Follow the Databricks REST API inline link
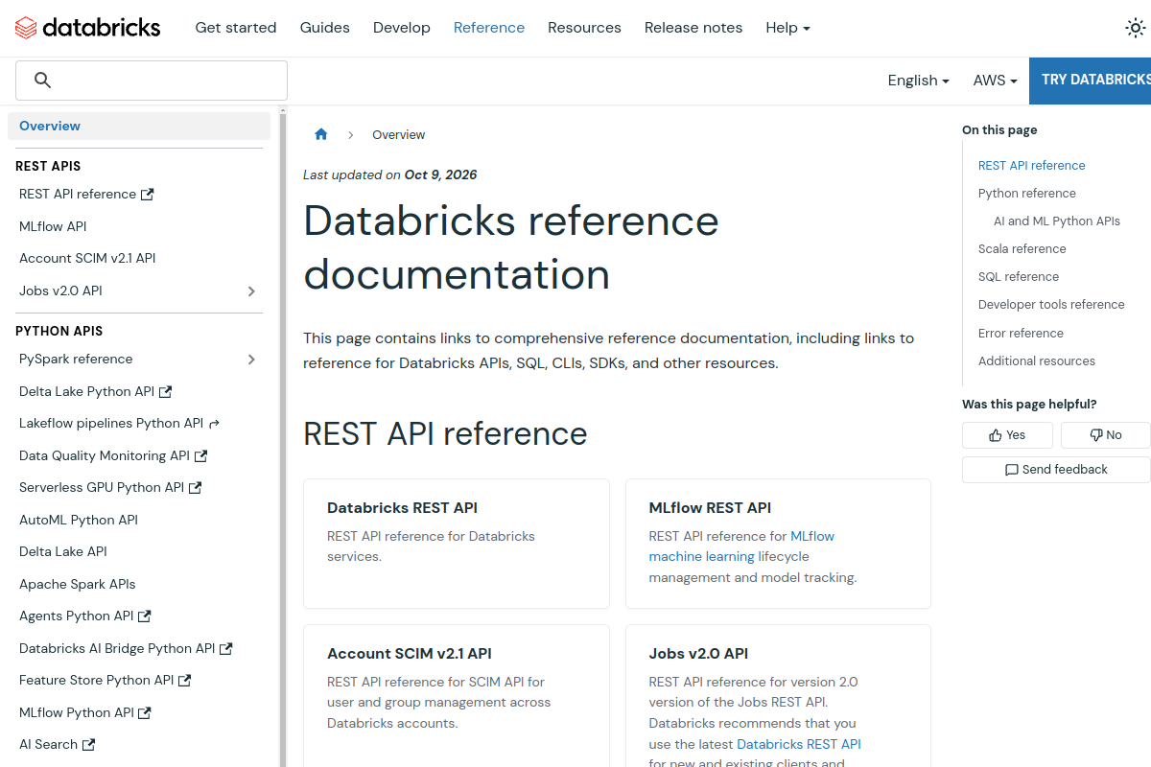This screenshot has width=1151, height=767. [x=799, y=745]
